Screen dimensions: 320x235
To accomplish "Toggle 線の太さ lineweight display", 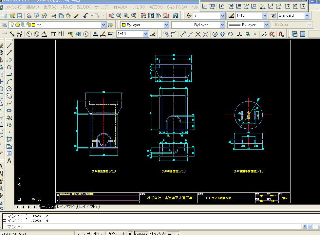I will (157, 233).
